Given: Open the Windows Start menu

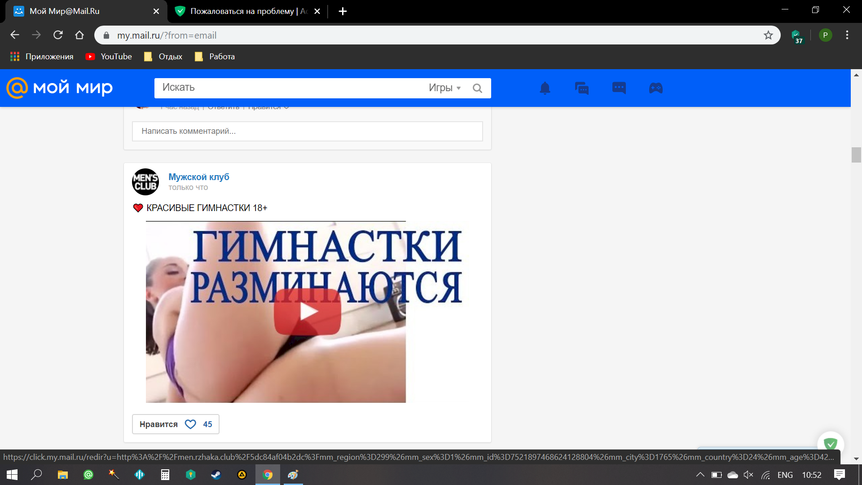Looking at the screenshot, I should point(12,475).
